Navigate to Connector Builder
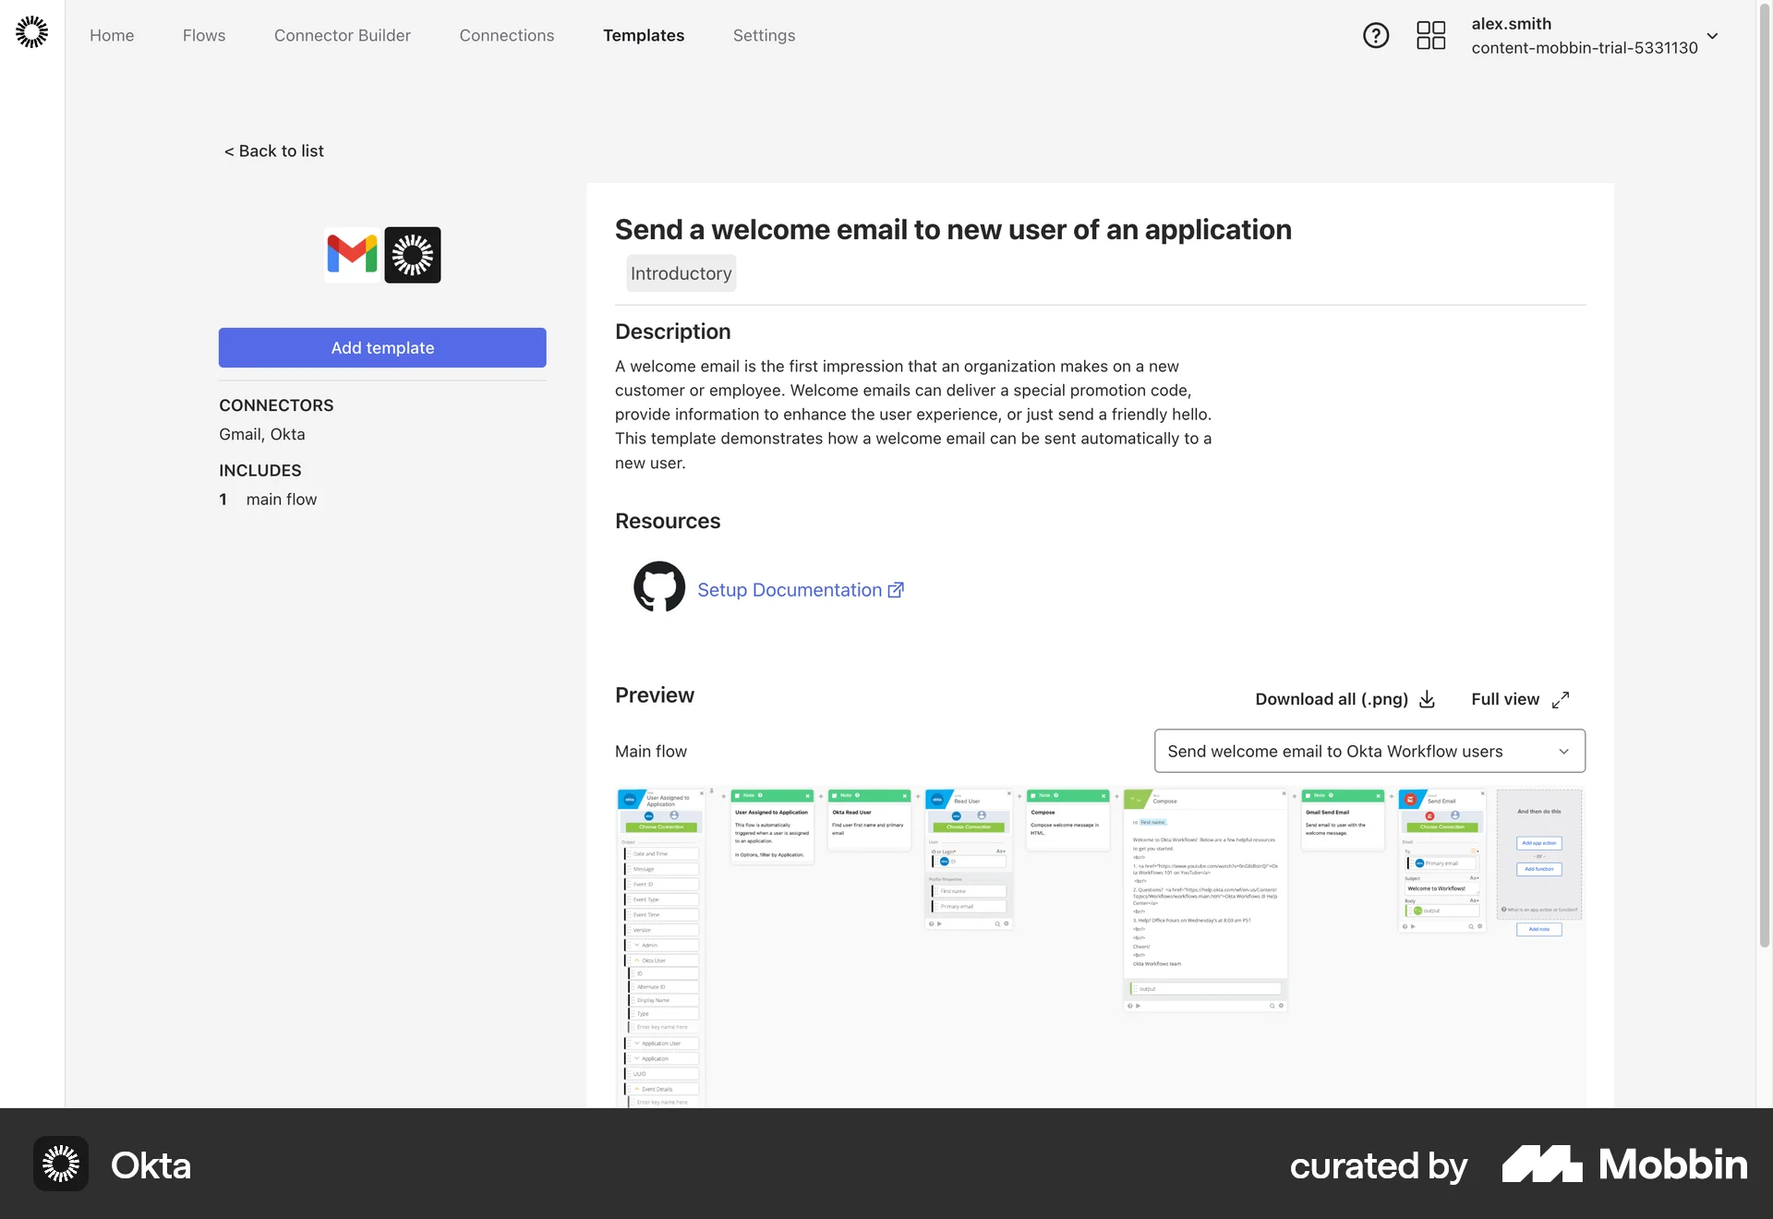 (x=342, y=35)
